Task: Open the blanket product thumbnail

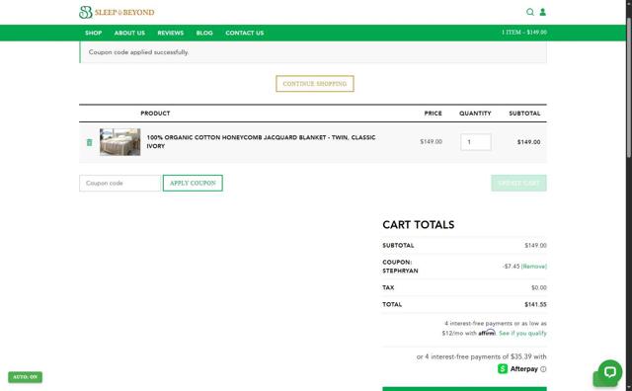Action: point(120,142)
